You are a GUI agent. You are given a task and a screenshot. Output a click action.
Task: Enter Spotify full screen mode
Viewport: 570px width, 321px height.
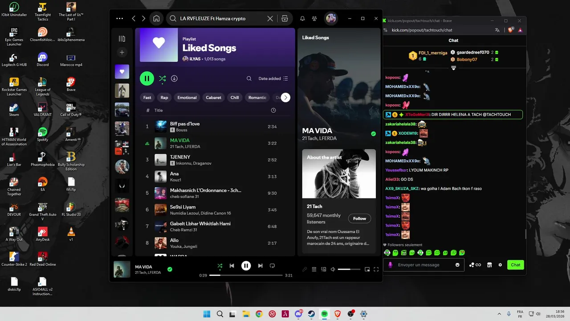[x=376, y=269]
